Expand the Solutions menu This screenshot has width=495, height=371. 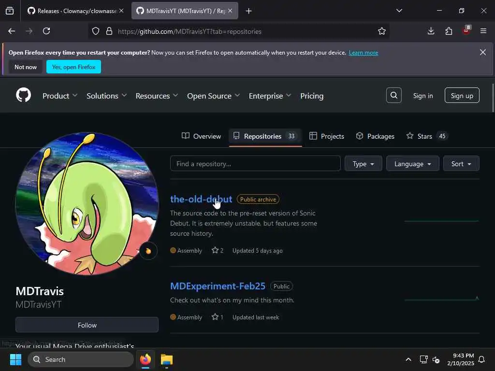click(106, 96)
